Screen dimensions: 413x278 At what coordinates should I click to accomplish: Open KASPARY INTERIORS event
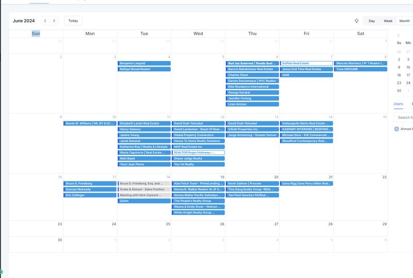[306, 129]
